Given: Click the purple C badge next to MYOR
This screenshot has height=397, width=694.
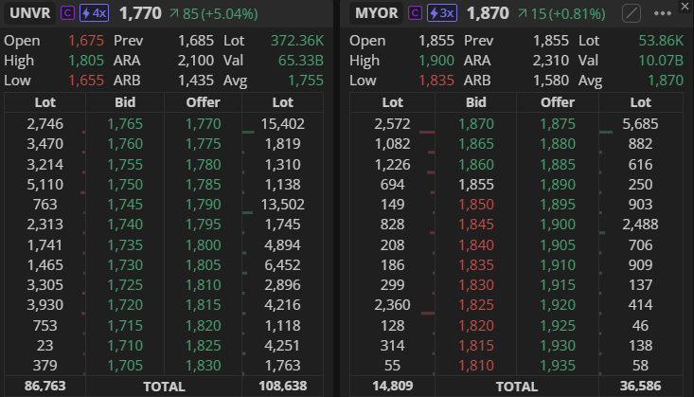Looking at the screenshot, I should pyautogui.click(x=415, y=13).
